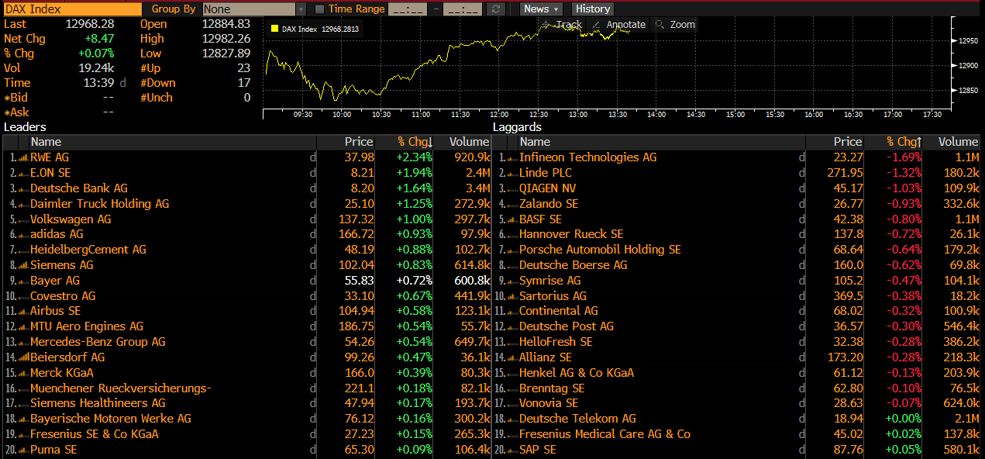The image size is (985, 459).
Task: Click the chart icon next to Deutsche Bank AG
Action: [x=22, y=188]
